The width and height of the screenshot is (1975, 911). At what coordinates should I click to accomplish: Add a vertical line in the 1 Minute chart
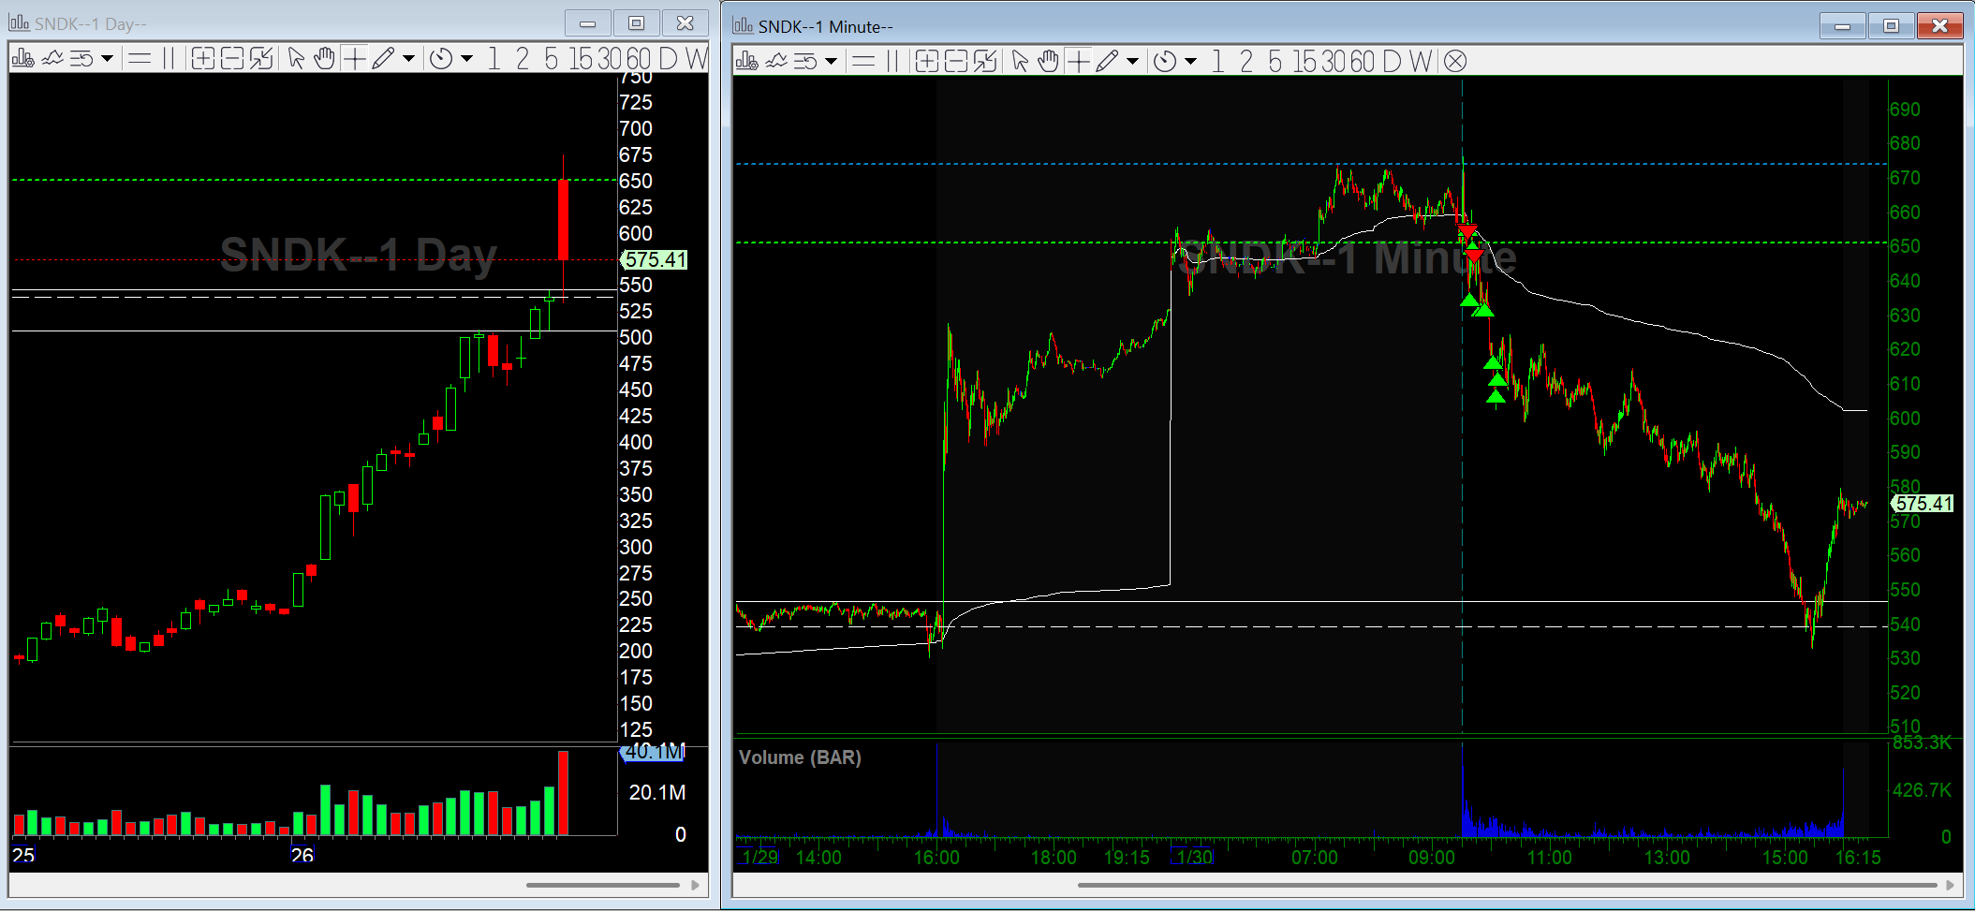tap(892, 62)
